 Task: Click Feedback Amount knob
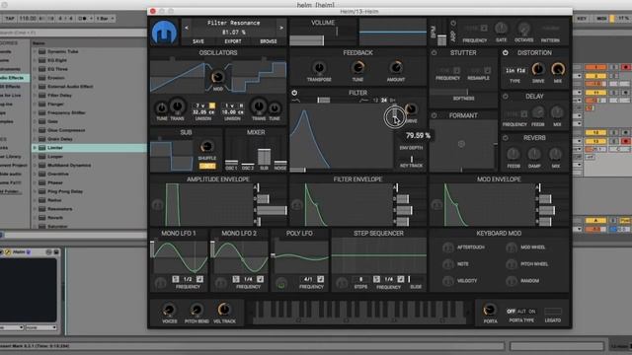[x=396, y=68]
